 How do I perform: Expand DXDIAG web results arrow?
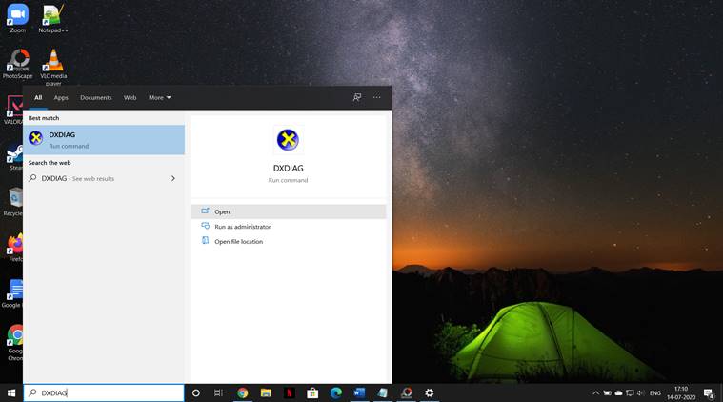pyautogui.click(x=173, y=178)
